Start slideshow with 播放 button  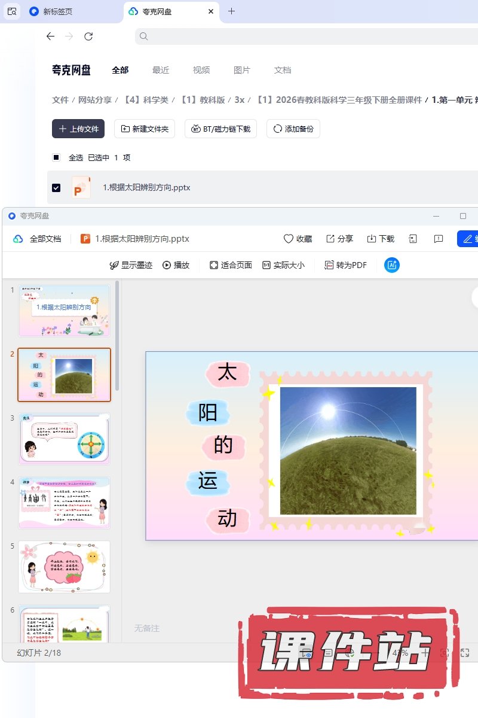coord(176,265)
